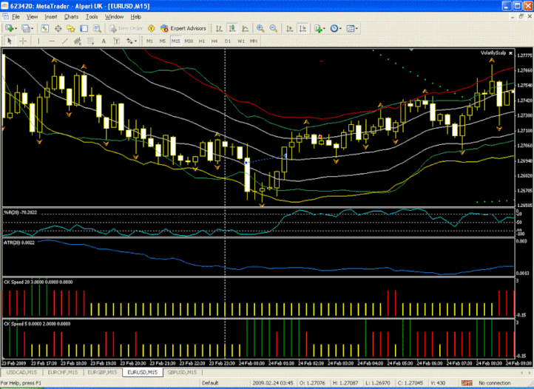Select the Crosshair tool
Viewport: 534px width, 389px height.
(x=23, y=41)
